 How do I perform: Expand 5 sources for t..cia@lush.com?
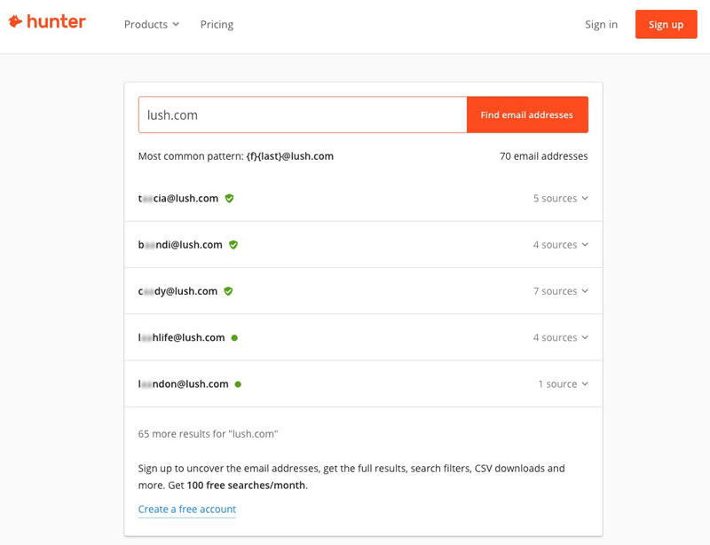click(x=561, y=199)
